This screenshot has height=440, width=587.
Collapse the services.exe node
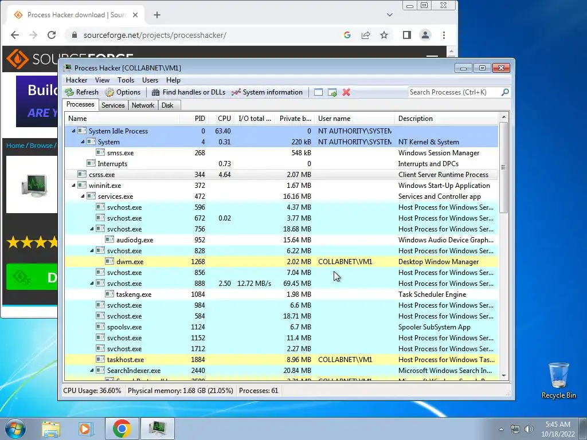pyautogui.click(x=83, y=196)
